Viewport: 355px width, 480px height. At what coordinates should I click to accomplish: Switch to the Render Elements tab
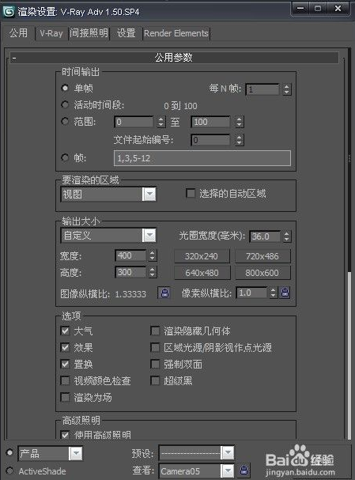click(176, 33)
